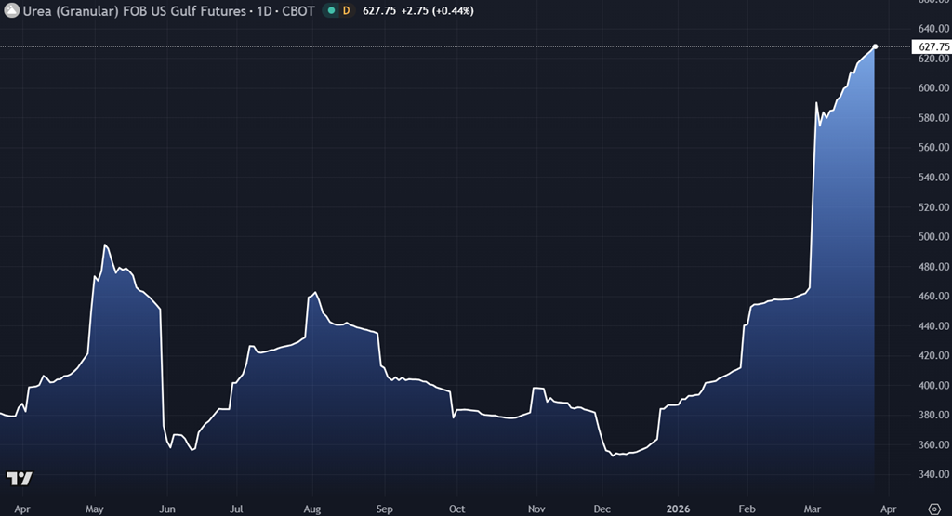Click the Oct label on time axis

point(456,509)
